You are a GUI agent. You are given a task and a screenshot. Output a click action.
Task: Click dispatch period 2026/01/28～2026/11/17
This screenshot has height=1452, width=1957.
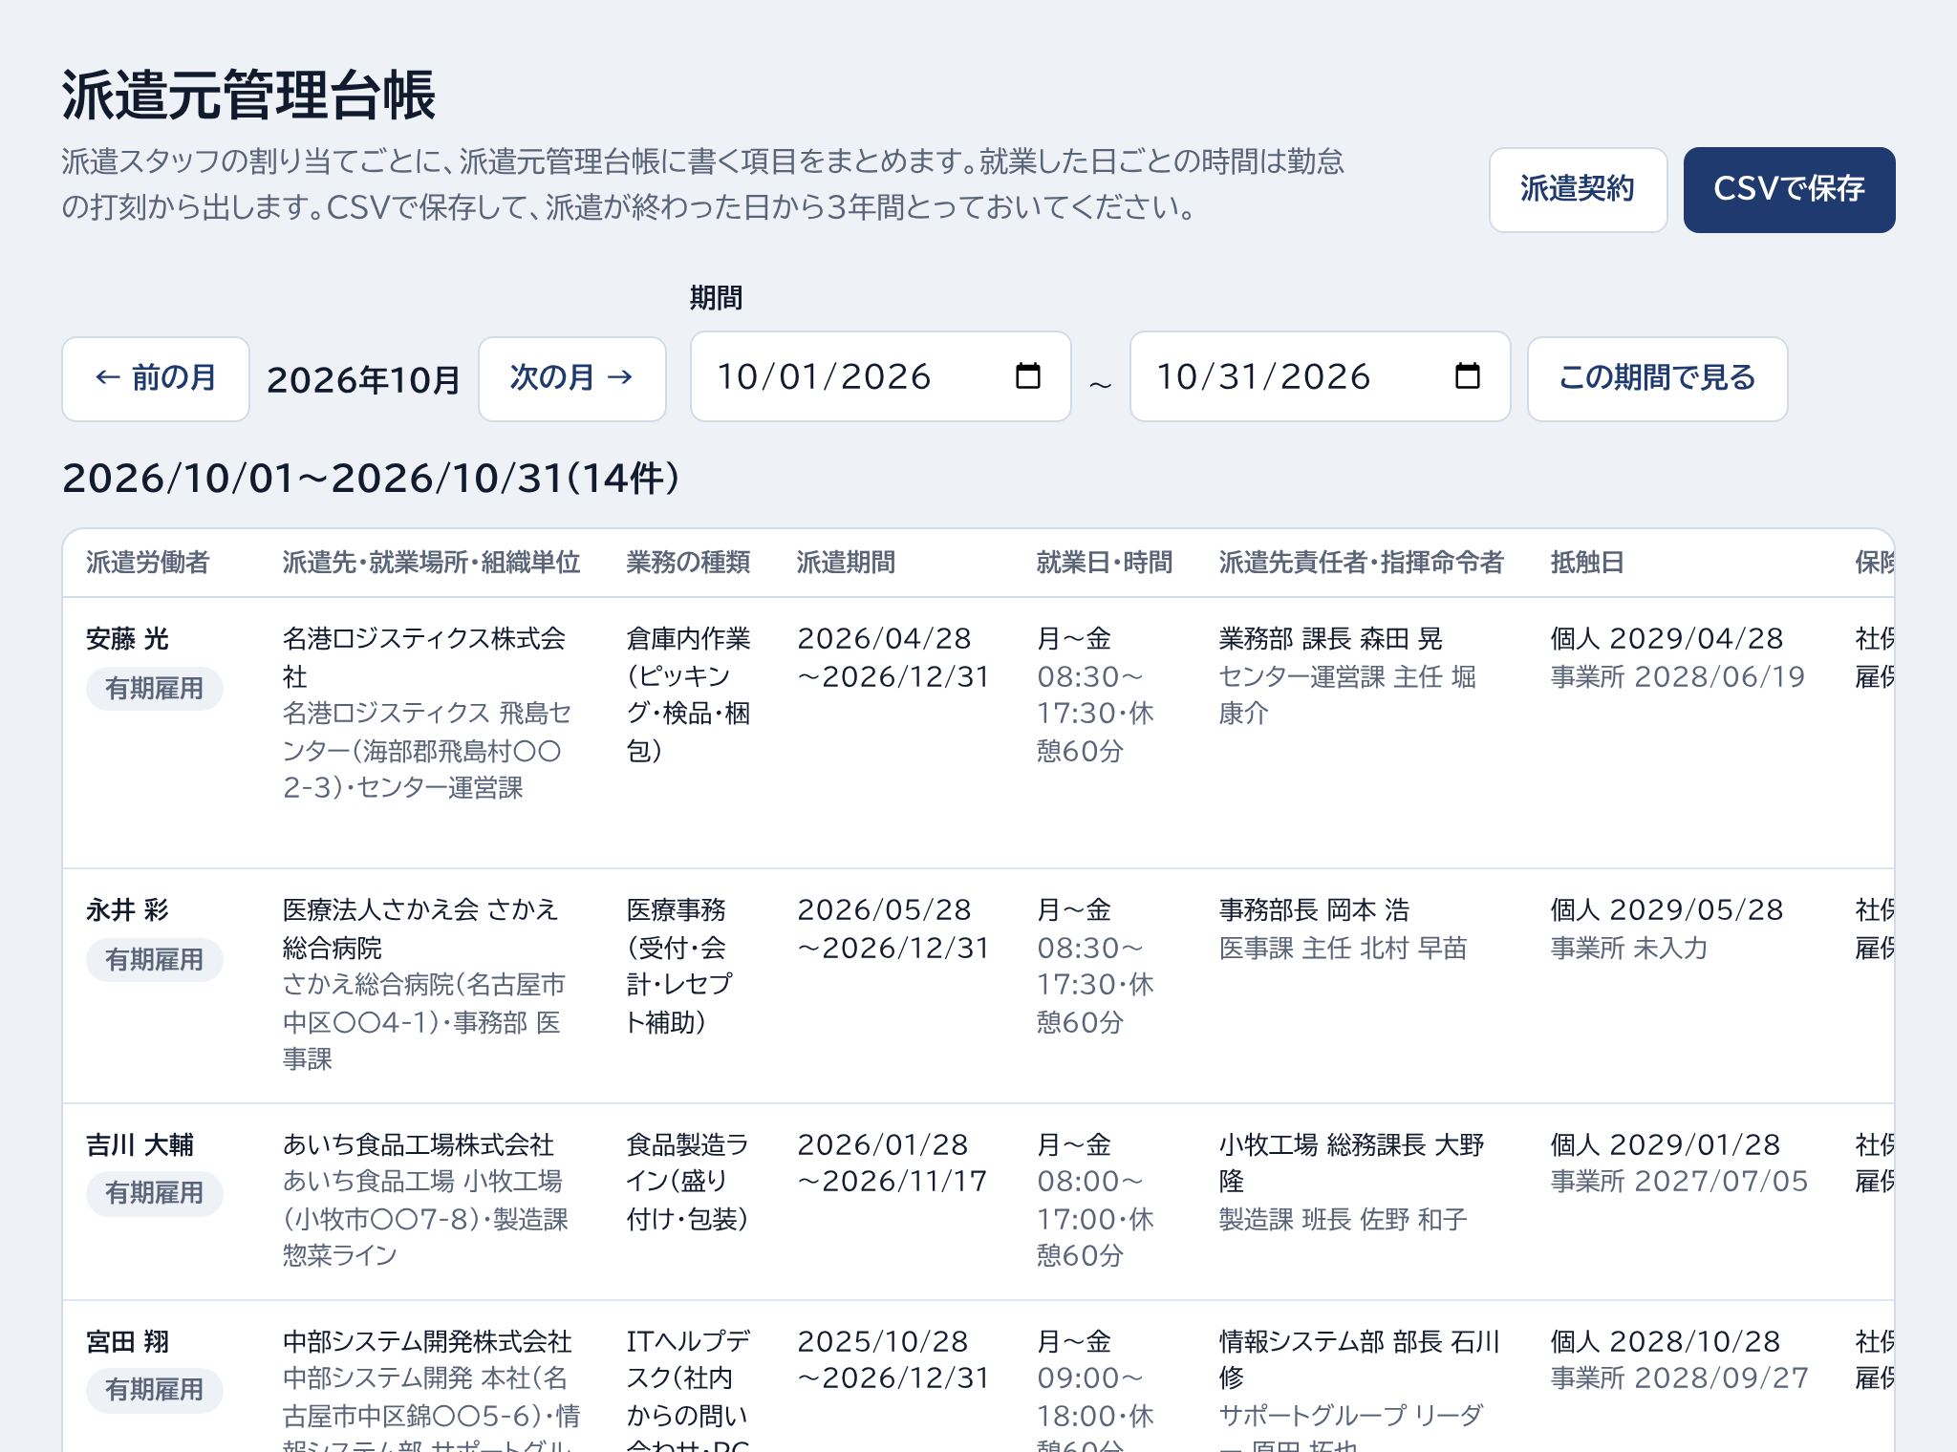coord(892,1163)
